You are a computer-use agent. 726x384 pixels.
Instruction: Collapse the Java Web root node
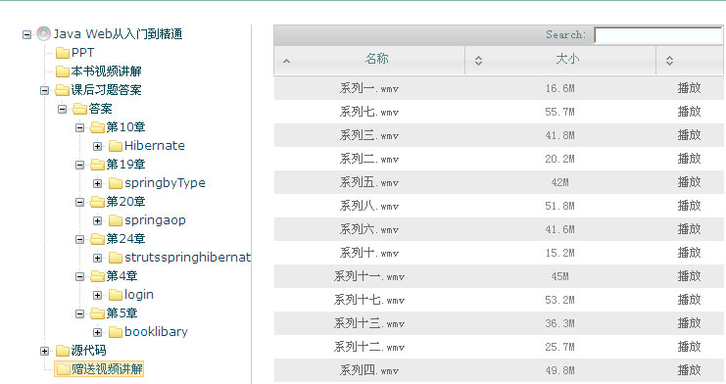[x=26, y=34]
